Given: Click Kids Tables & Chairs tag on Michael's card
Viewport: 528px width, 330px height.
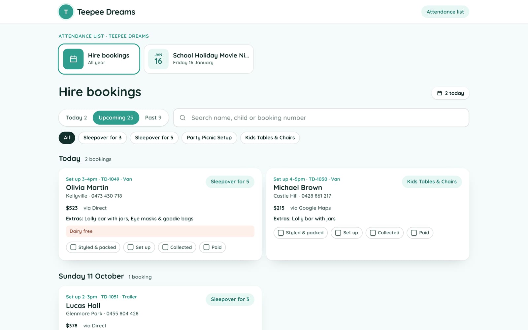Looking at the screenshot, I should pos(432,182).
